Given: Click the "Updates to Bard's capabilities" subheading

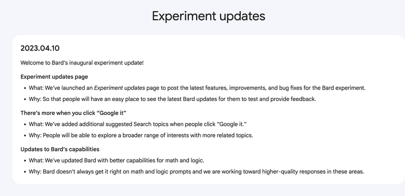Looking at the screenshot, I should pyautogui.click(x=60, y=149).
